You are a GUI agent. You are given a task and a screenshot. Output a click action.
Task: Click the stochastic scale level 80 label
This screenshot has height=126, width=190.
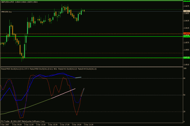[x=184, y=79]
